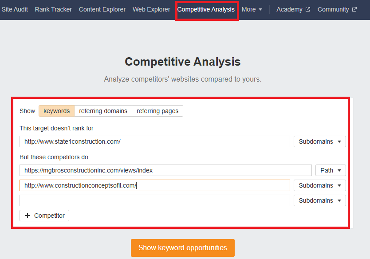Select the Competitive Analysis nav item
Screen dimensions: 370x259
[206, 9]
